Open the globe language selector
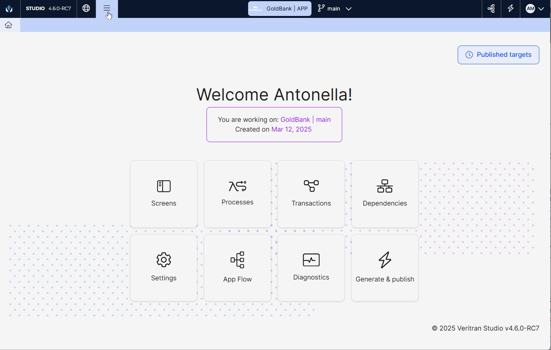The height and width of the screenshot is (350, 551). (x=86, y=9)
